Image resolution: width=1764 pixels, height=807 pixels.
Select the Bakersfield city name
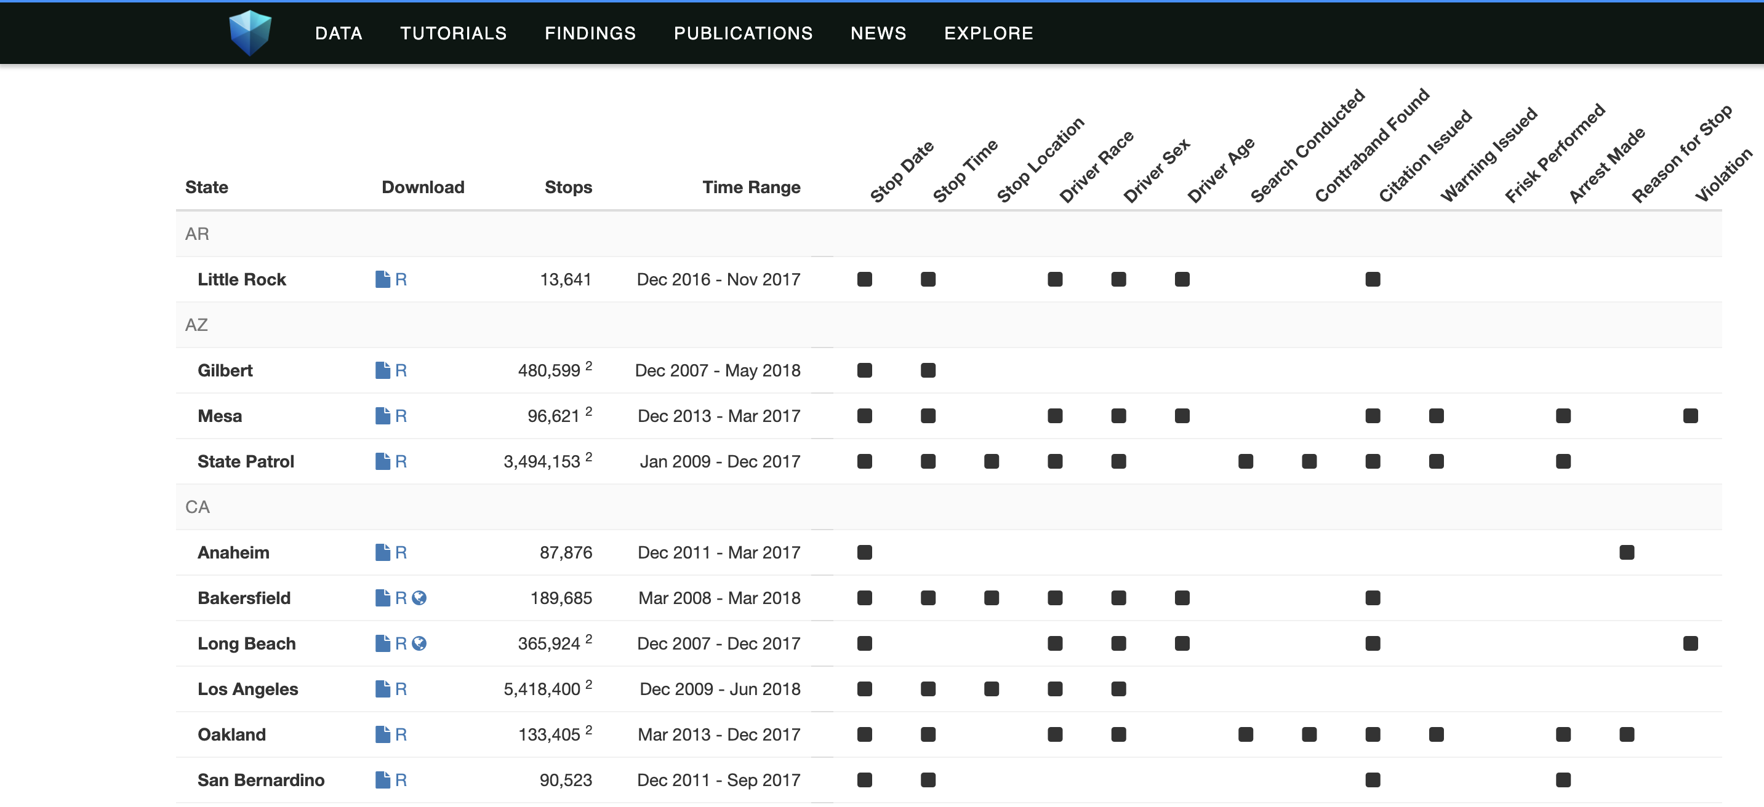pyautogui.click(x=244, y=597)
